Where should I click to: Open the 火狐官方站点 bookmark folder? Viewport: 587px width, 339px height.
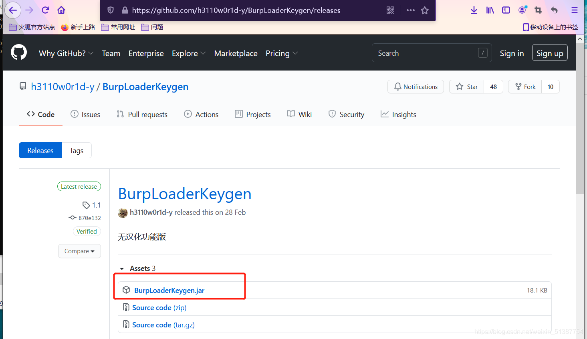(x=32, y=27)
